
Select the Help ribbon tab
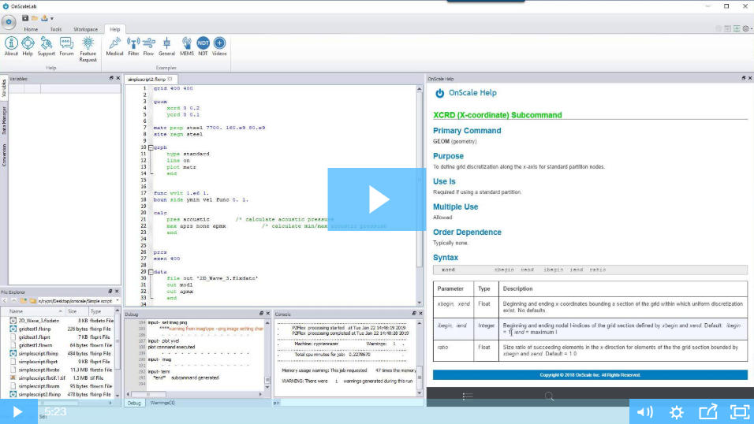point(114,29)
